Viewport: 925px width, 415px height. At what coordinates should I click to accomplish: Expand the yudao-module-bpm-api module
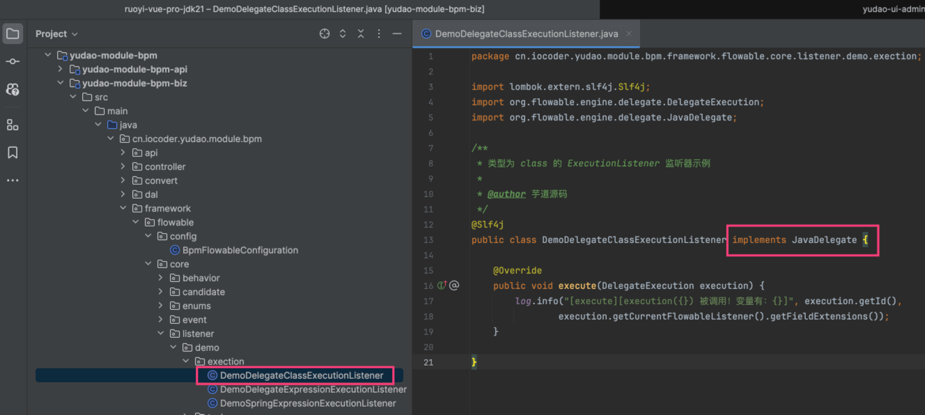[61, 69]
